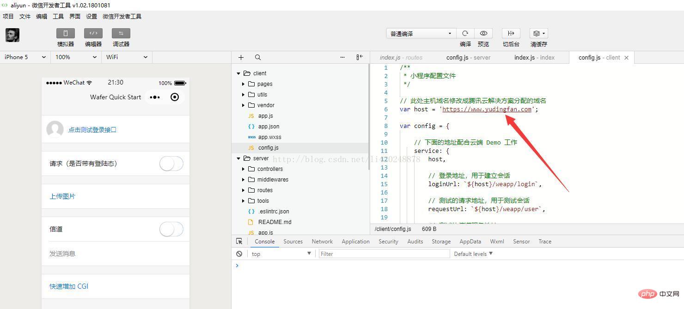684x309 pixels.
Task: Expand the middlewares folder
Action: coord(243,180)
